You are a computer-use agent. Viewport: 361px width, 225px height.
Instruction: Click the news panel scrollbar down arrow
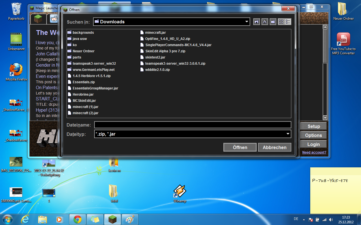325,118
